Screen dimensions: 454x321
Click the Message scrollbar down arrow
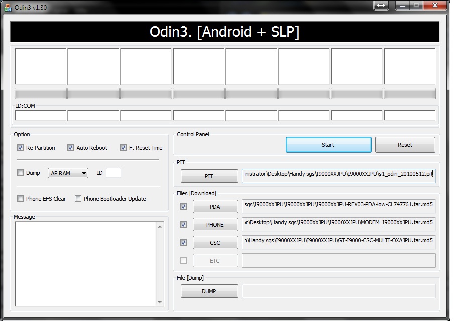click(x=160, y=302)
